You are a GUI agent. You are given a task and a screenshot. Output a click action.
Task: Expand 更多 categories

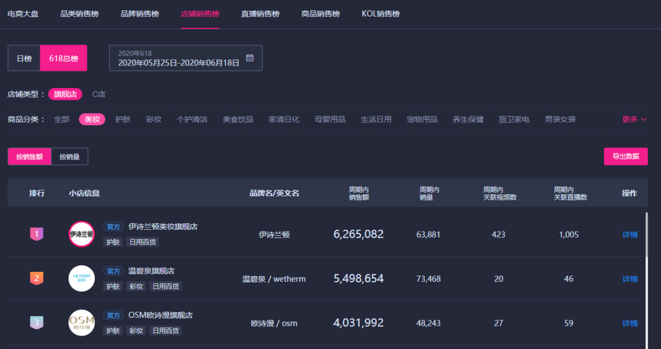click(634, 120)
